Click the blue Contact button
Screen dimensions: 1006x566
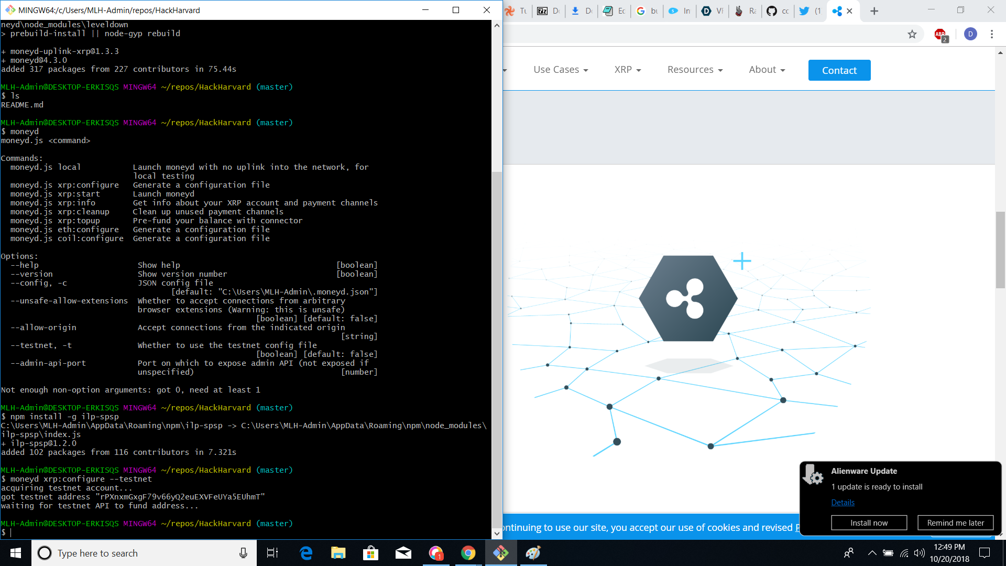pos(839,70)
